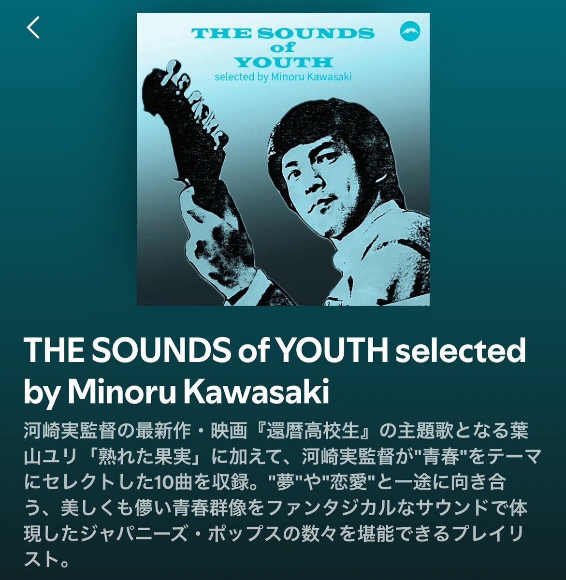Tap the Mount Fuji logo on cover
Screen dimensions: 566x580
[x=410, y=32]
